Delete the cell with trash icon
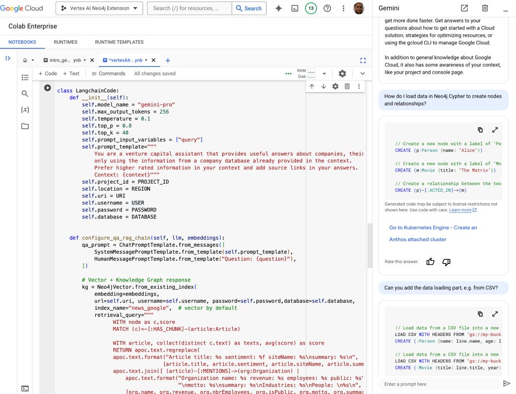 (x=347, y=86)
